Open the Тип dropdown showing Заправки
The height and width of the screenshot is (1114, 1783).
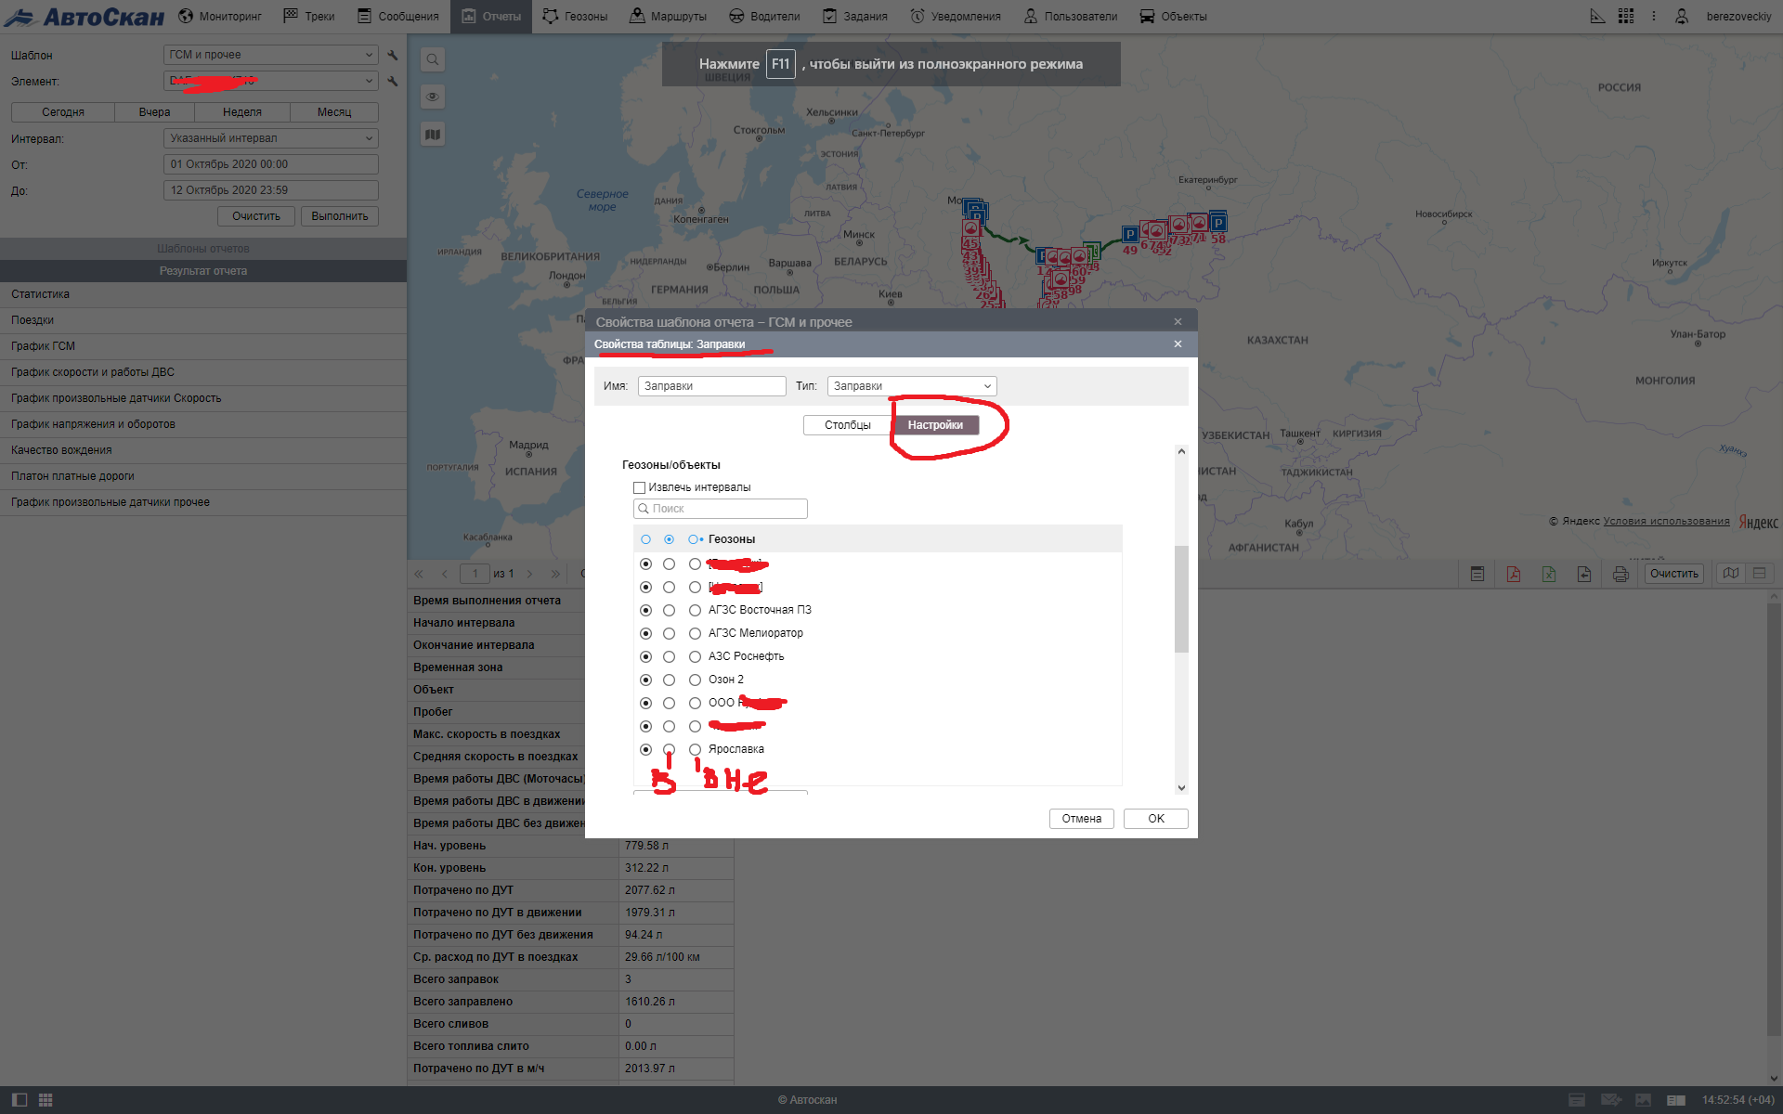point(911,386)
